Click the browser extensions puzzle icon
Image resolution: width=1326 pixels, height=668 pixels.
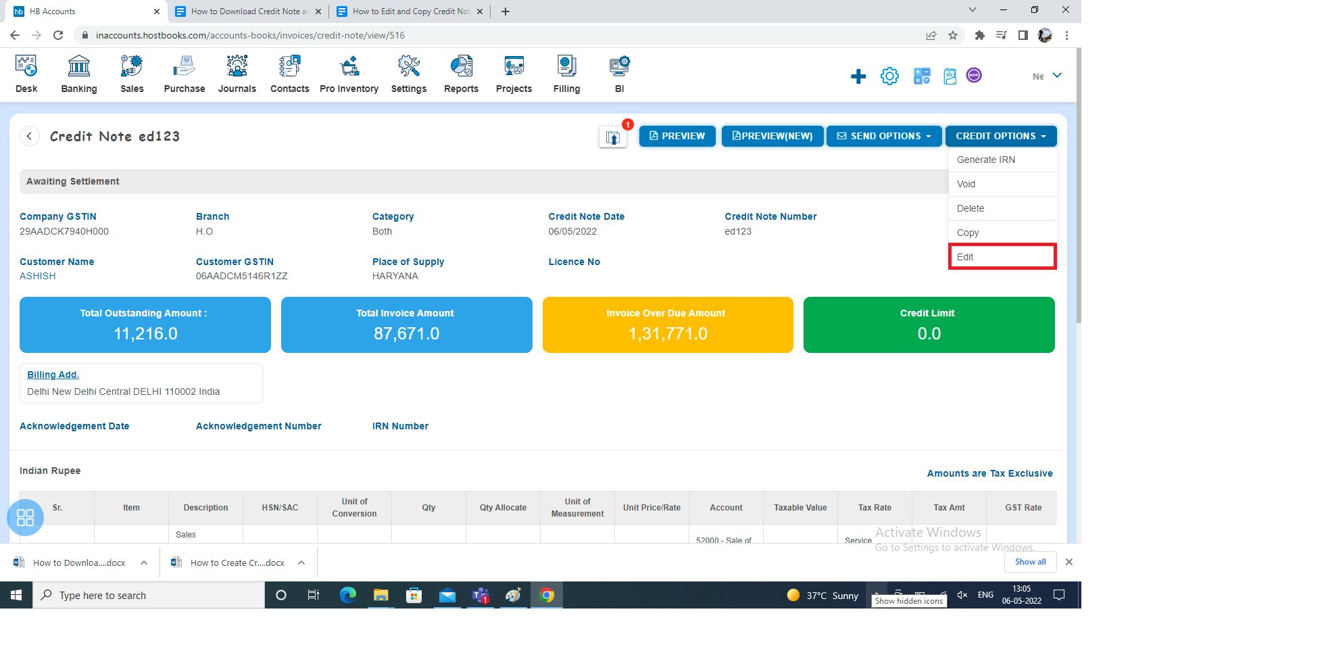point(979,35)
